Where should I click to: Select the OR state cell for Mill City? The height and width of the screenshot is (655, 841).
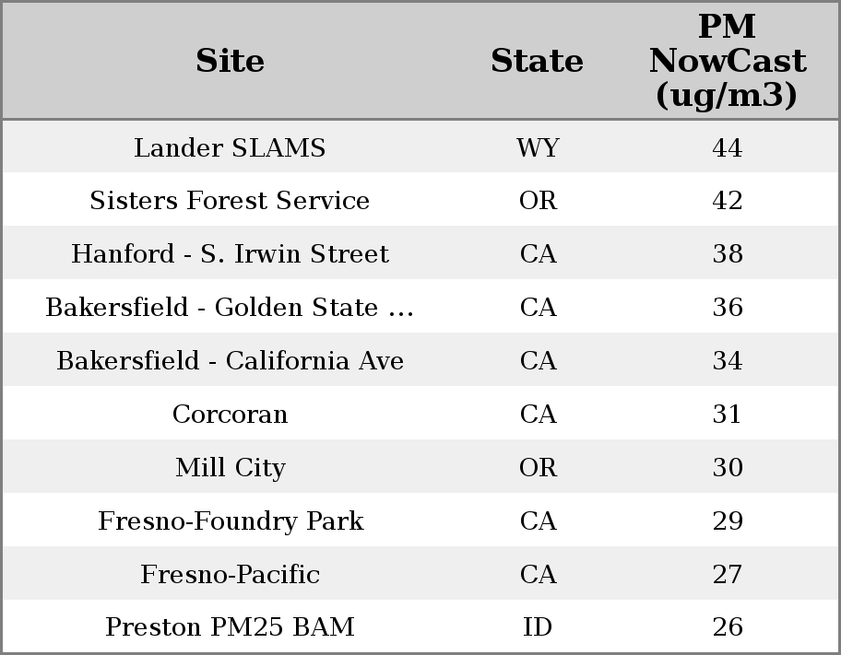tap(538, 468)
